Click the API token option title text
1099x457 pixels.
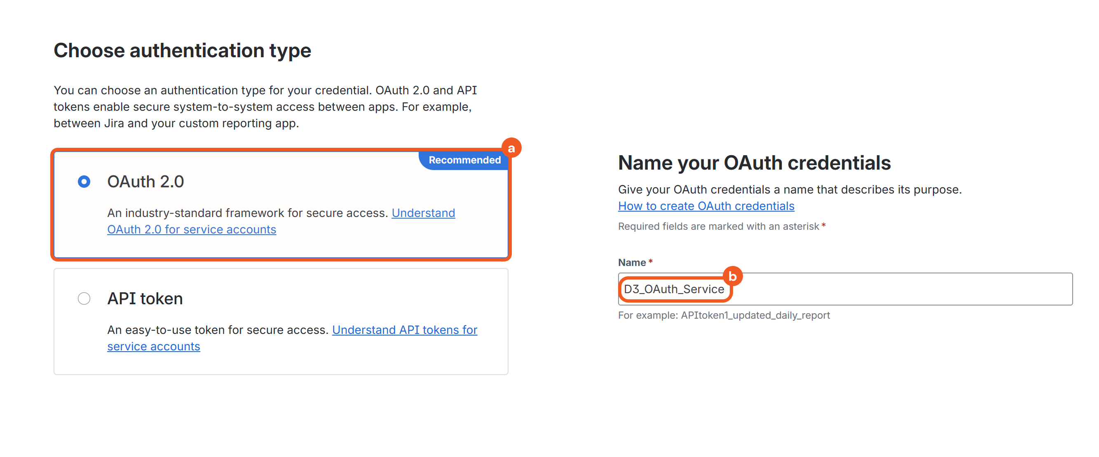click(145, 298)
